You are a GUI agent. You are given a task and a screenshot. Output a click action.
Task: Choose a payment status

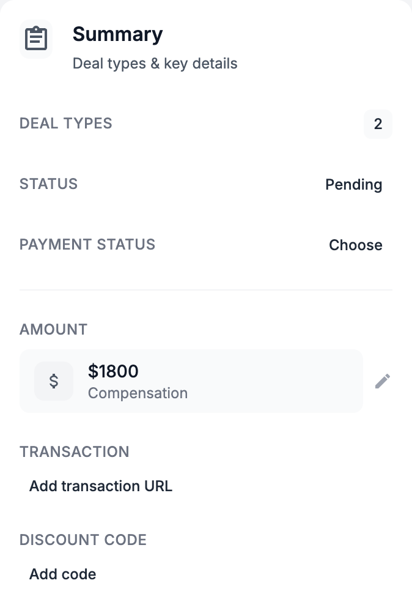(355, 245)
